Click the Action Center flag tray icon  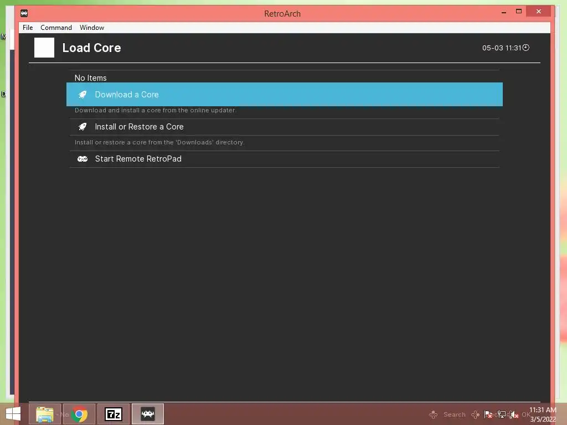pyautogui.click(x=488, y=414)
